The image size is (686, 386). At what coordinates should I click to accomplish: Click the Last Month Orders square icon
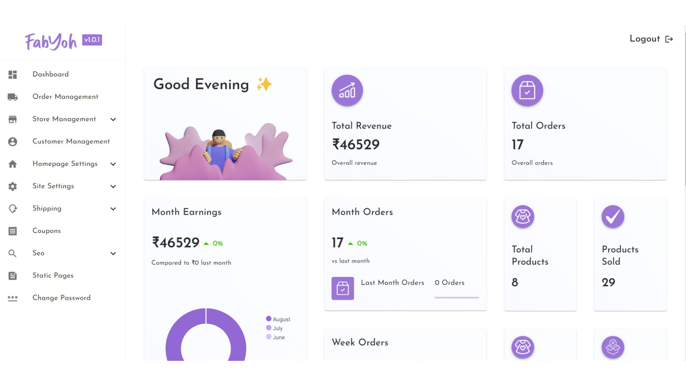(x=343, y=288)
